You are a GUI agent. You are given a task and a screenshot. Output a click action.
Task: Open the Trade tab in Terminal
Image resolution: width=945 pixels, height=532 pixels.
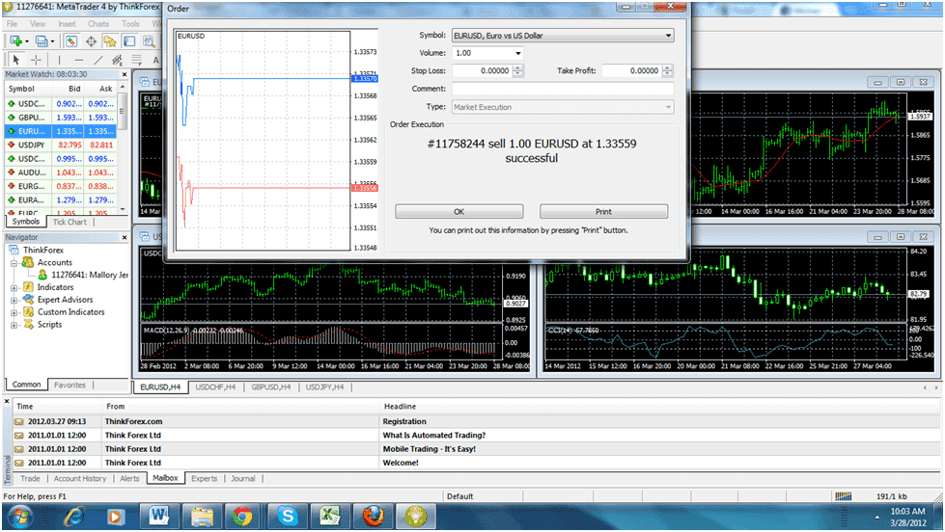click(x=30, y=478)
